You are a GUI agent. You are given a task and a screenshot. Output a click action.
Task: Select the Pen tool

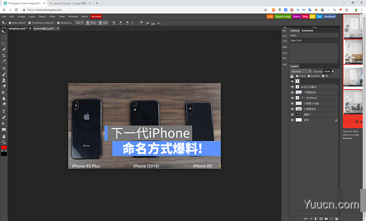[4, 117]
